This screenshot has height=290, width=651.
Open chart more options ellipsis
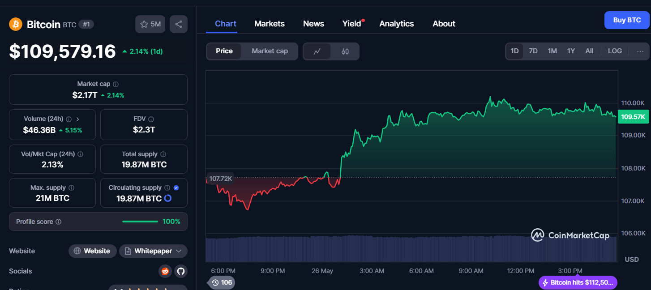(640, 51)
